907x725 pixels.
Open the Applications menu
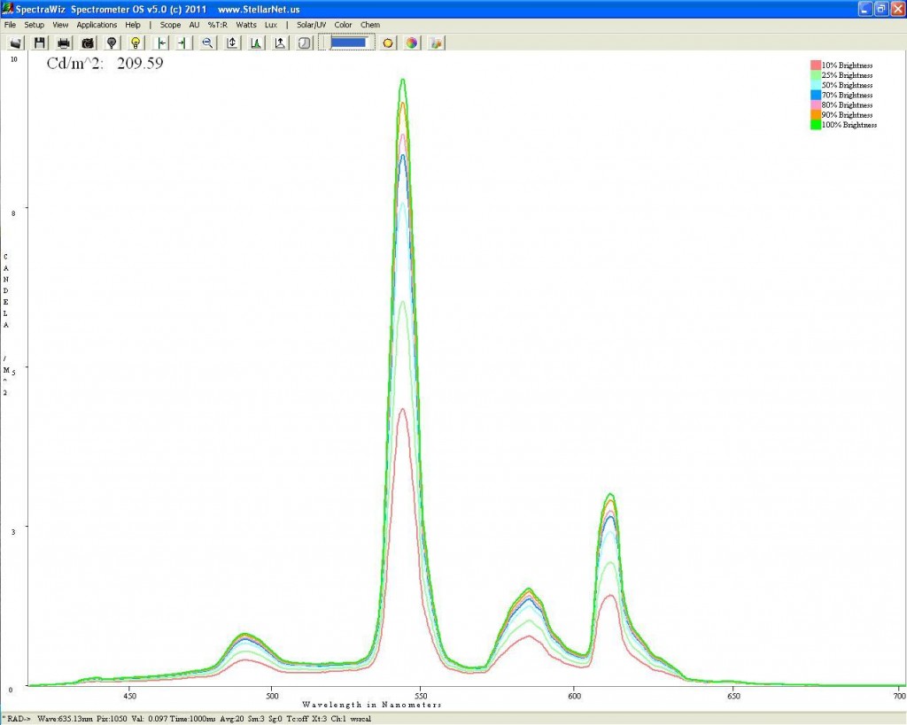(97, 25)
